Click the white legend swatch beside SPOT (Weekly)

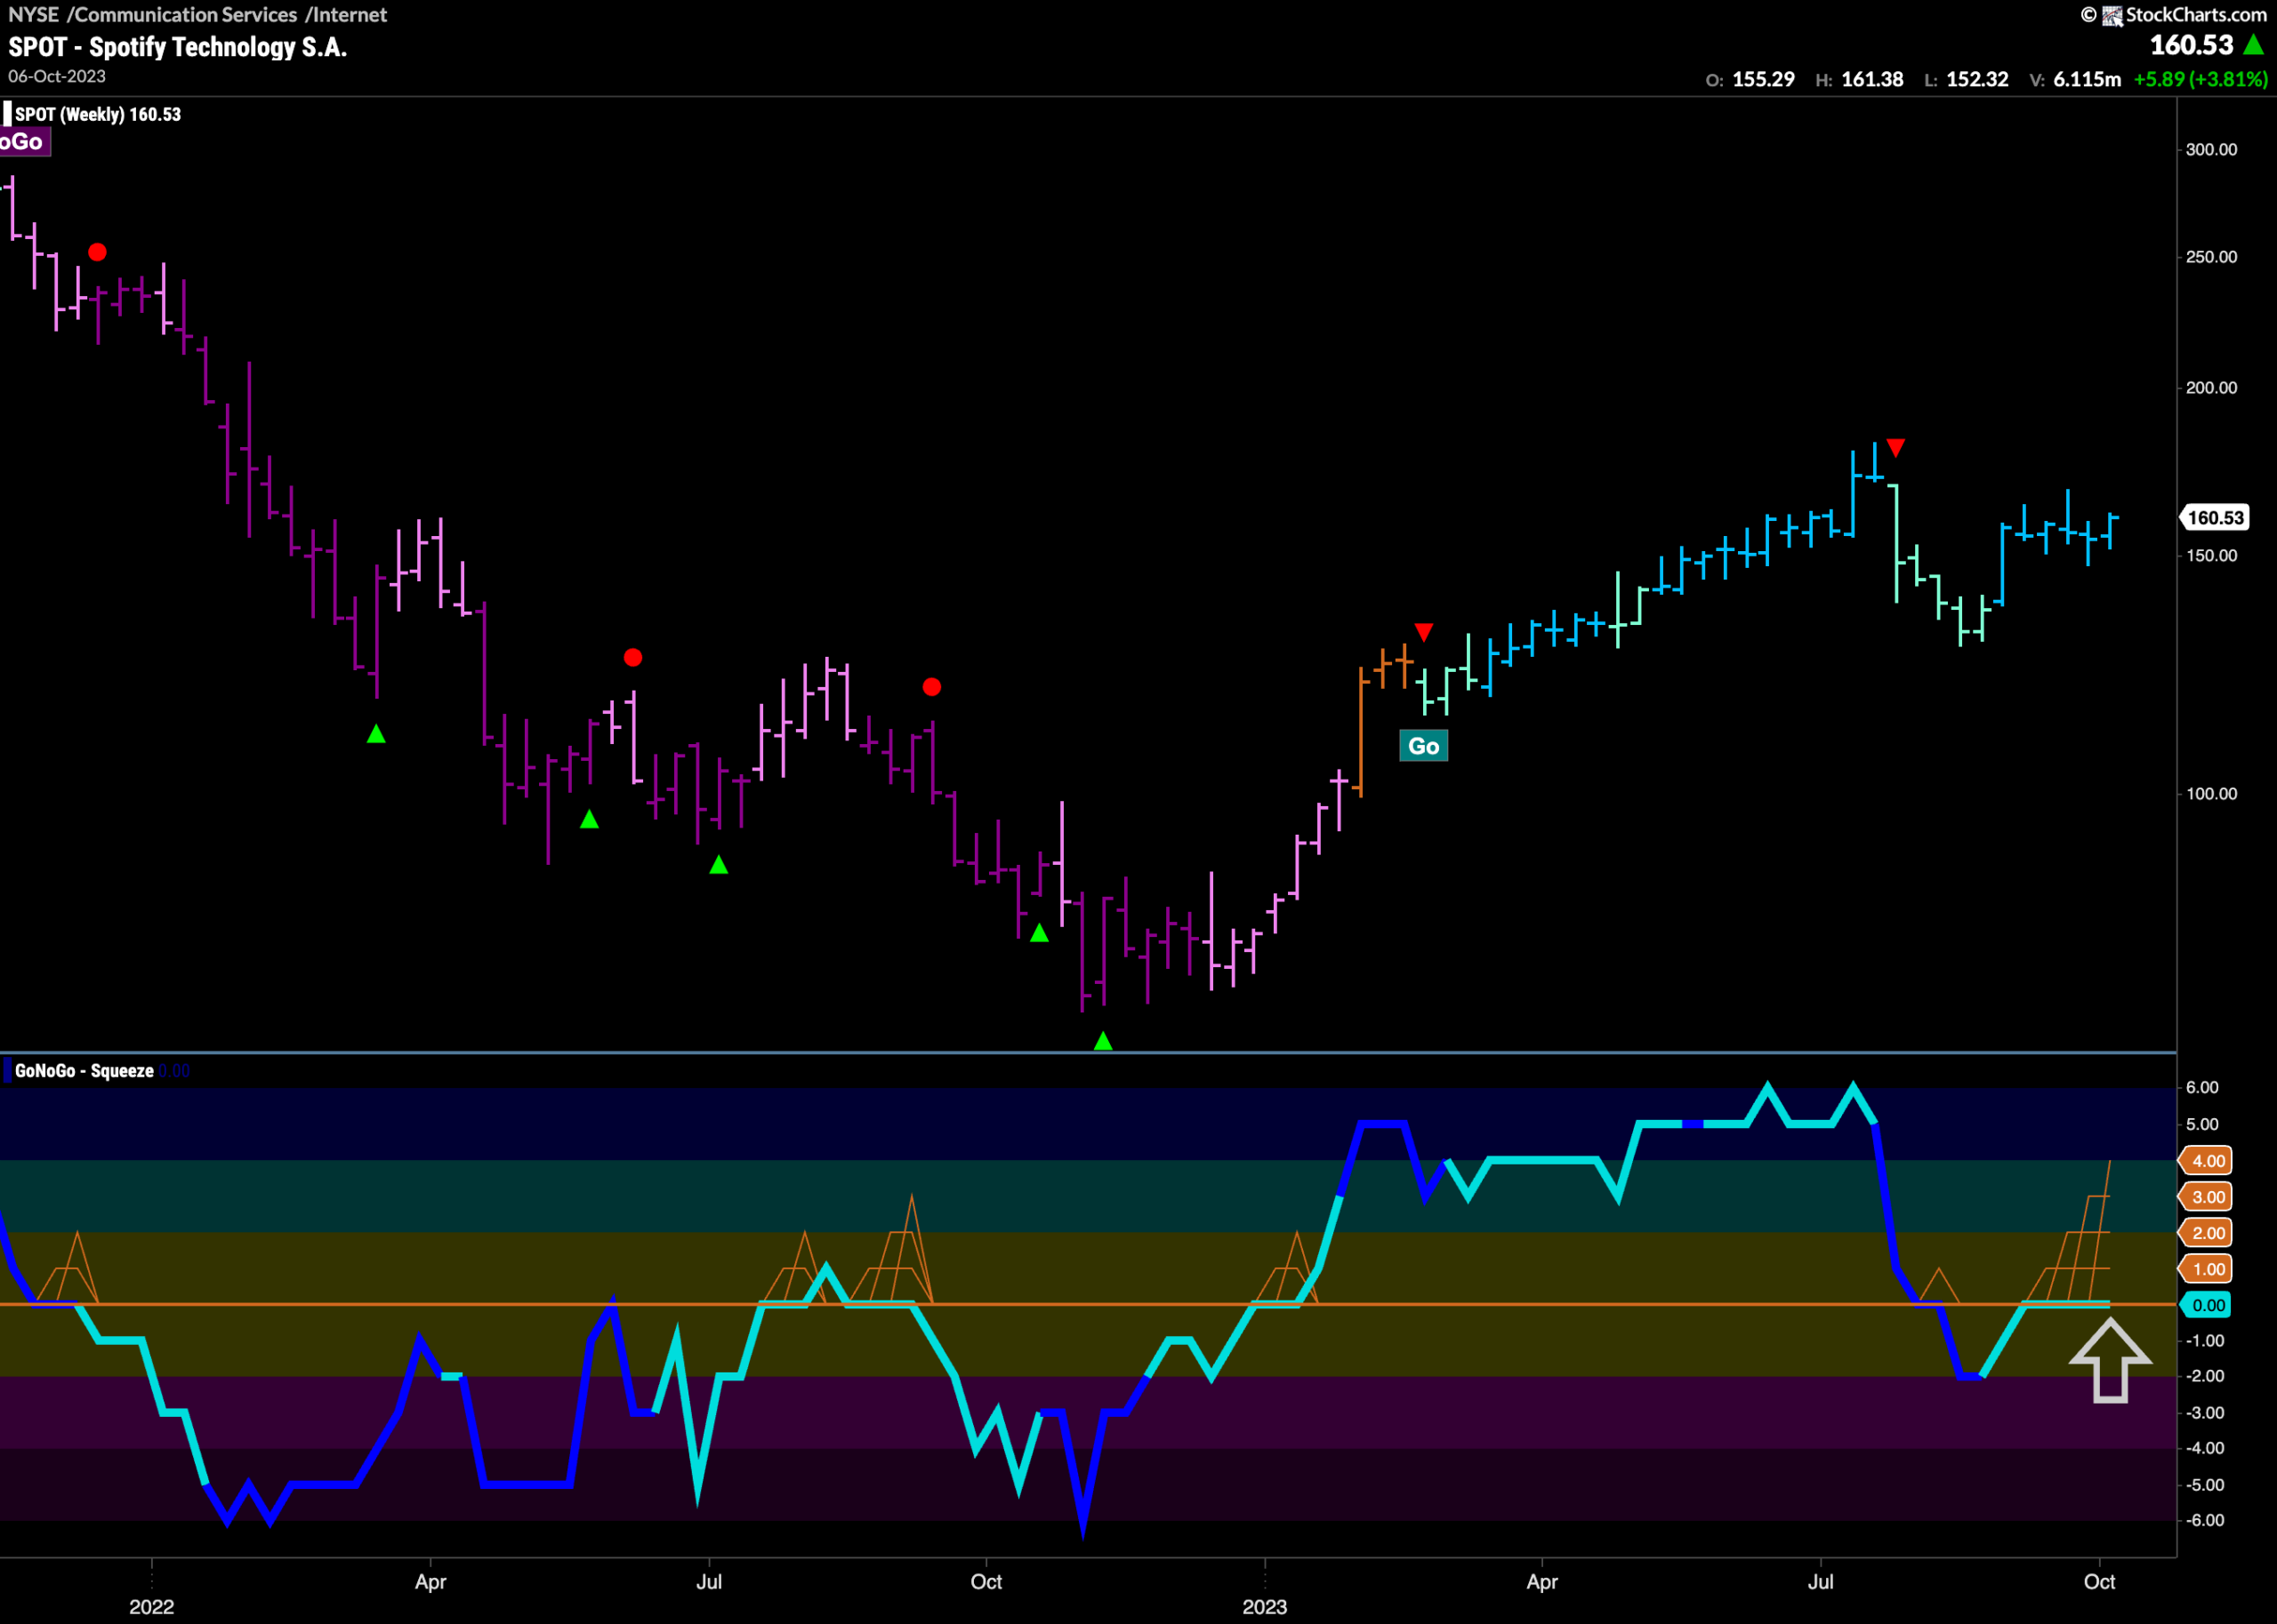coord(7,114)
